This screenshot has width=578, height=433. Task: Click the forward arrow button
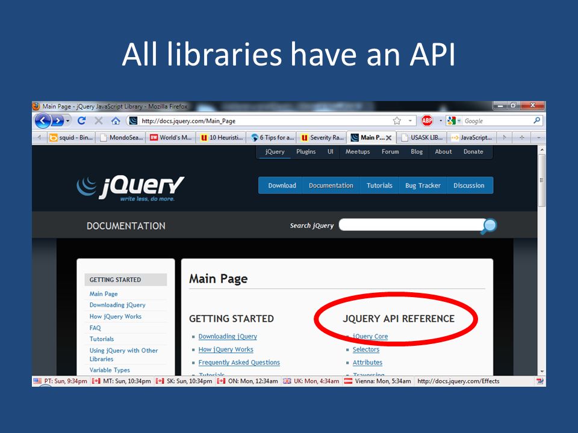tap(58, 120)
